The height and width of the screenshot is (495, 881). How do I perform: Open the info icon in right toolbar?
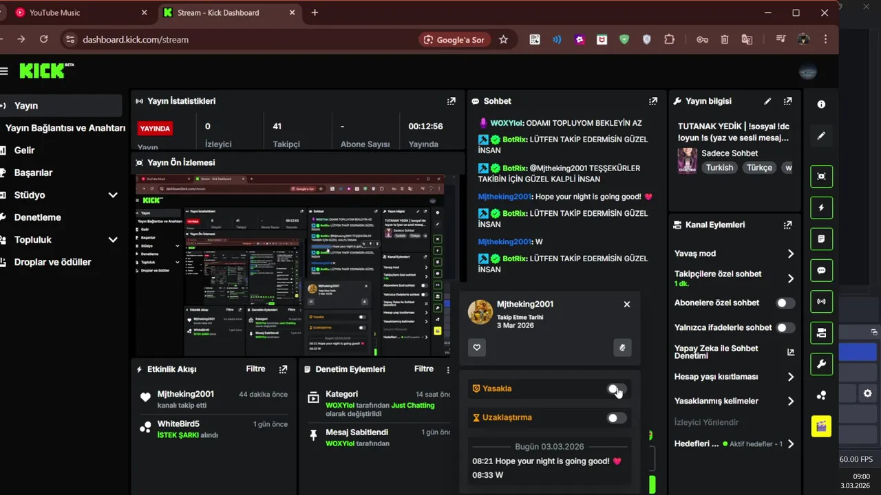[821, 104]
